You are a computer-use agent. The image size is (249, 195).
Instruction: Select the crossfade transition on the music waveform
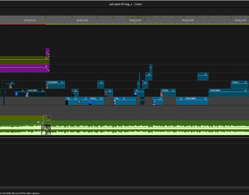pos(46,129)
